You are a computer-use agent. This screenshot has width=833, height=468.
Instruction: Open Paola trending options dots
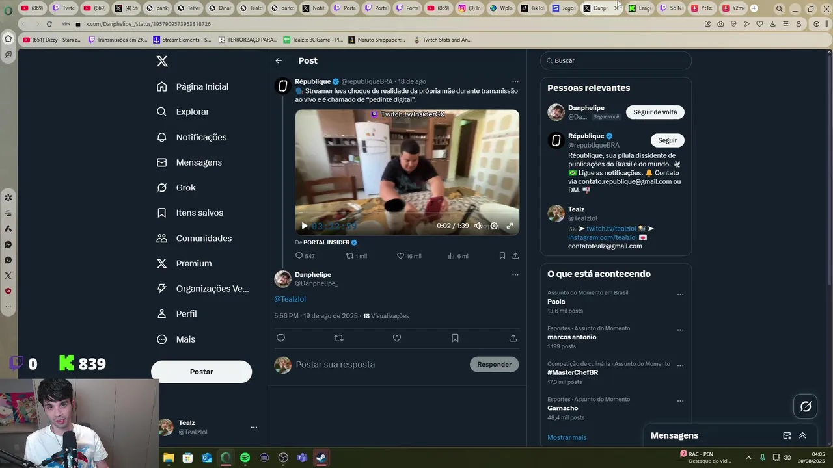click(680, 294)
